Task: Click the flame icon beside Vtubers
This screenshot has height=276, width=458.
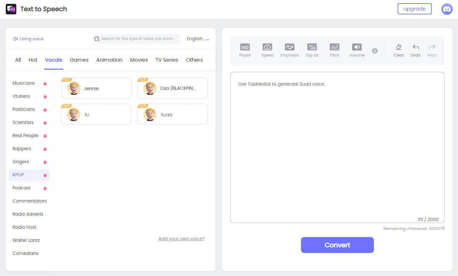Action: (45, 96)
